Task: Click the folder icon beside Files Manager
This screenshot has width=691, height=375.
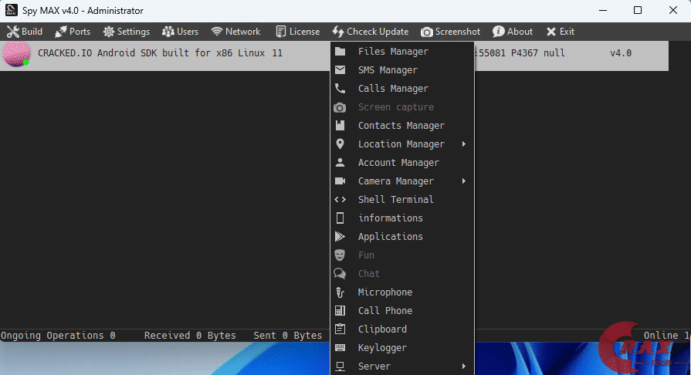Action: coord(340,52)
